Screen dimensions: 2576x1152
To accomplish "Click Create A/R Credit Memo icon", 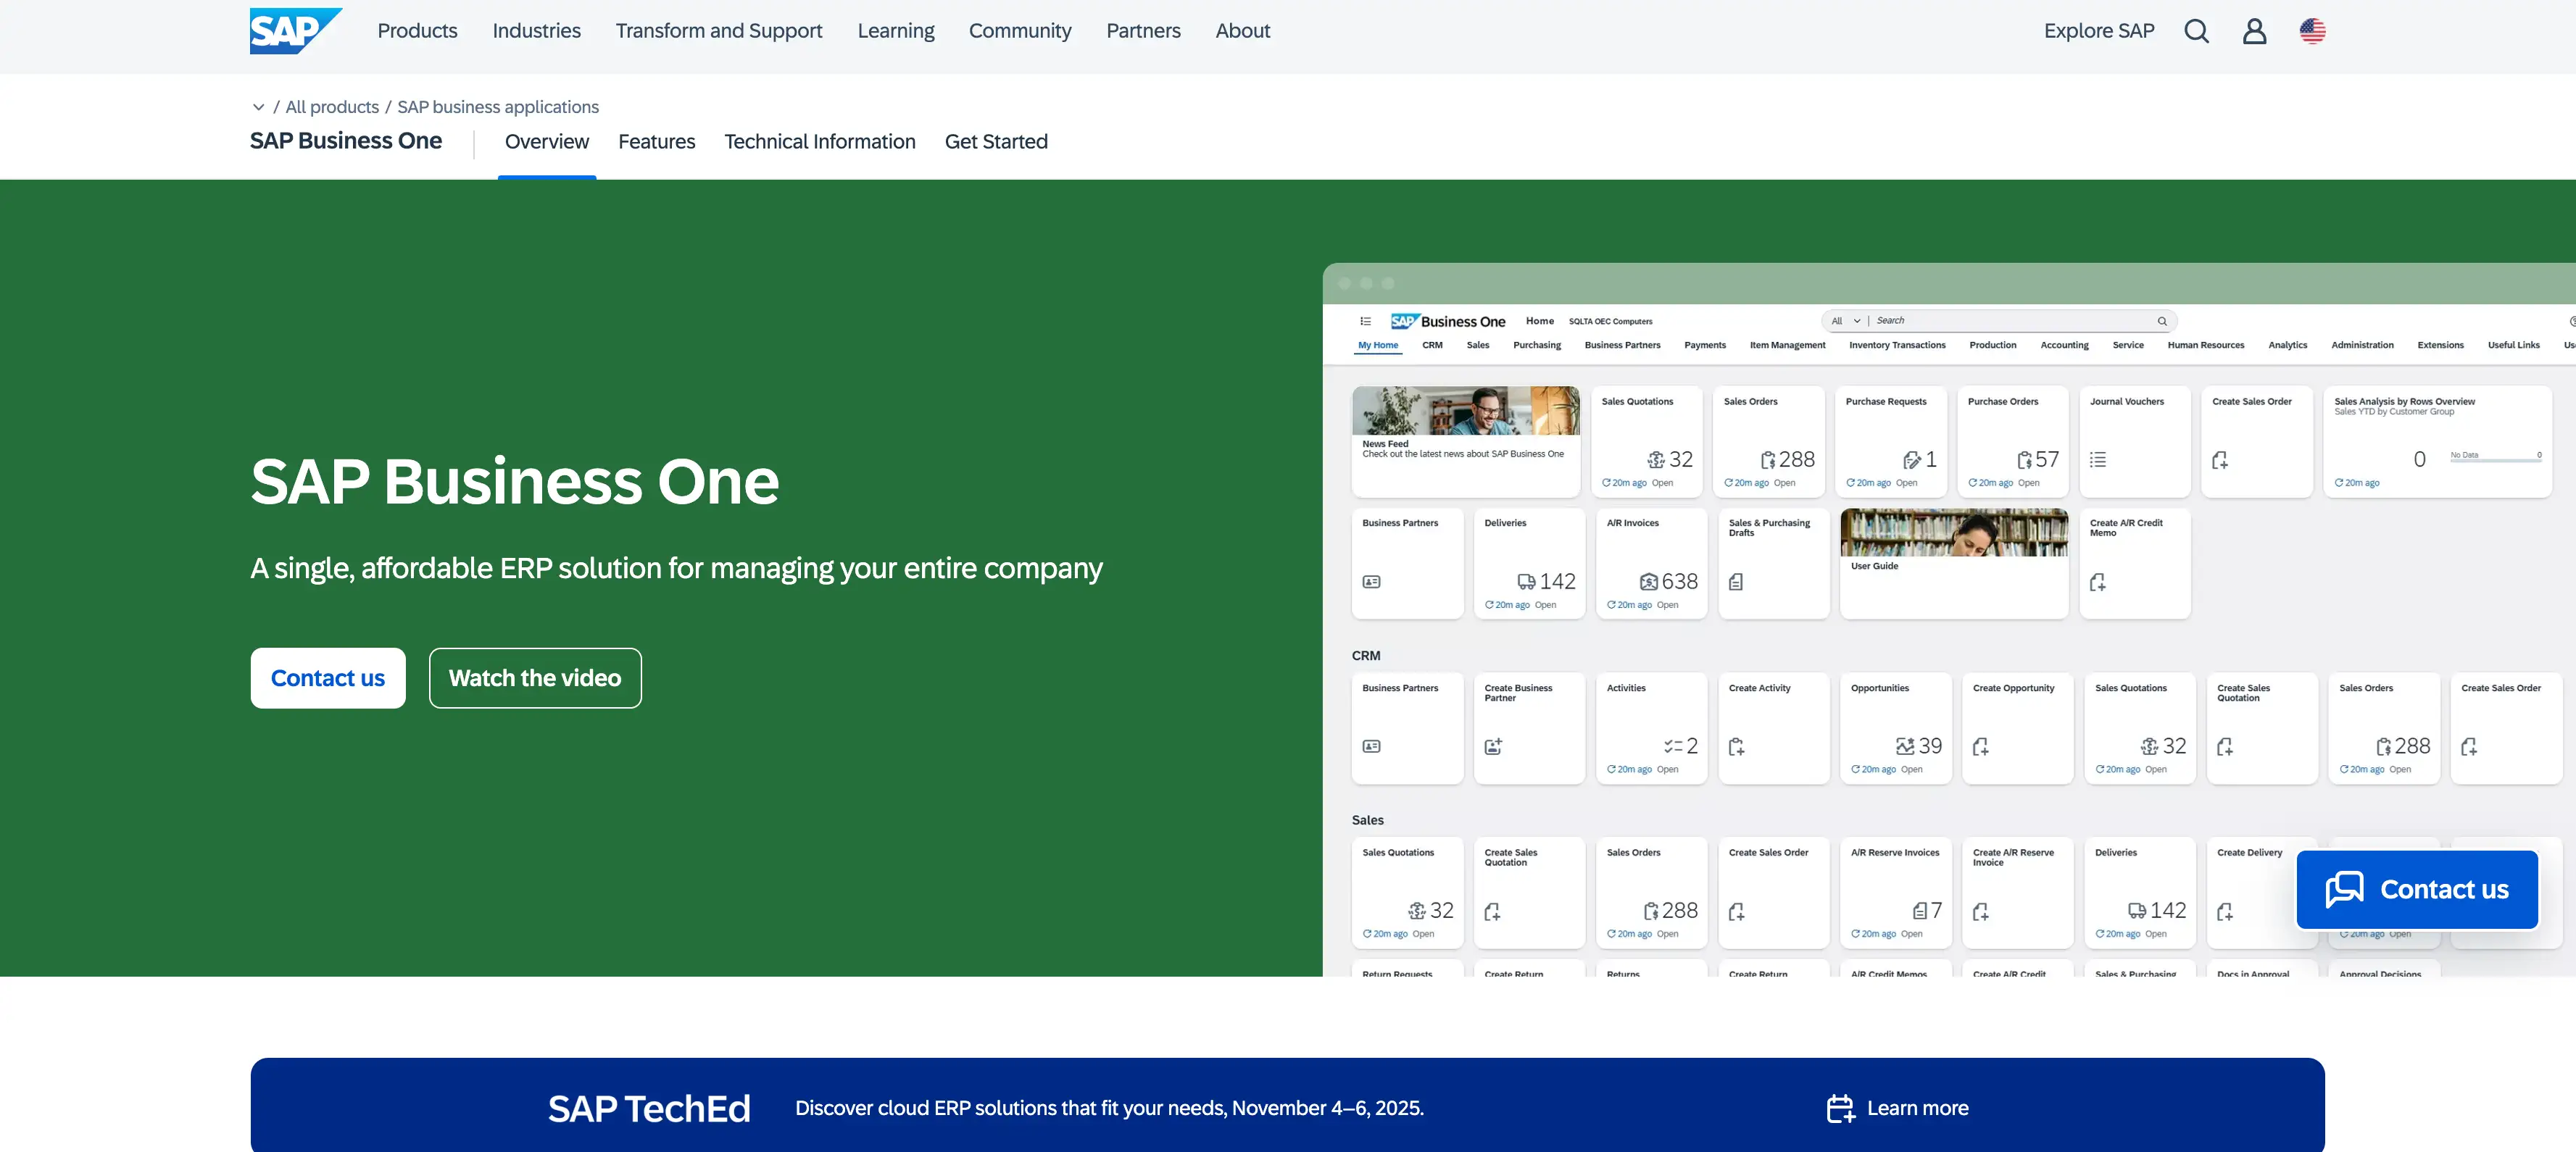I will (x=2097, y=582).
